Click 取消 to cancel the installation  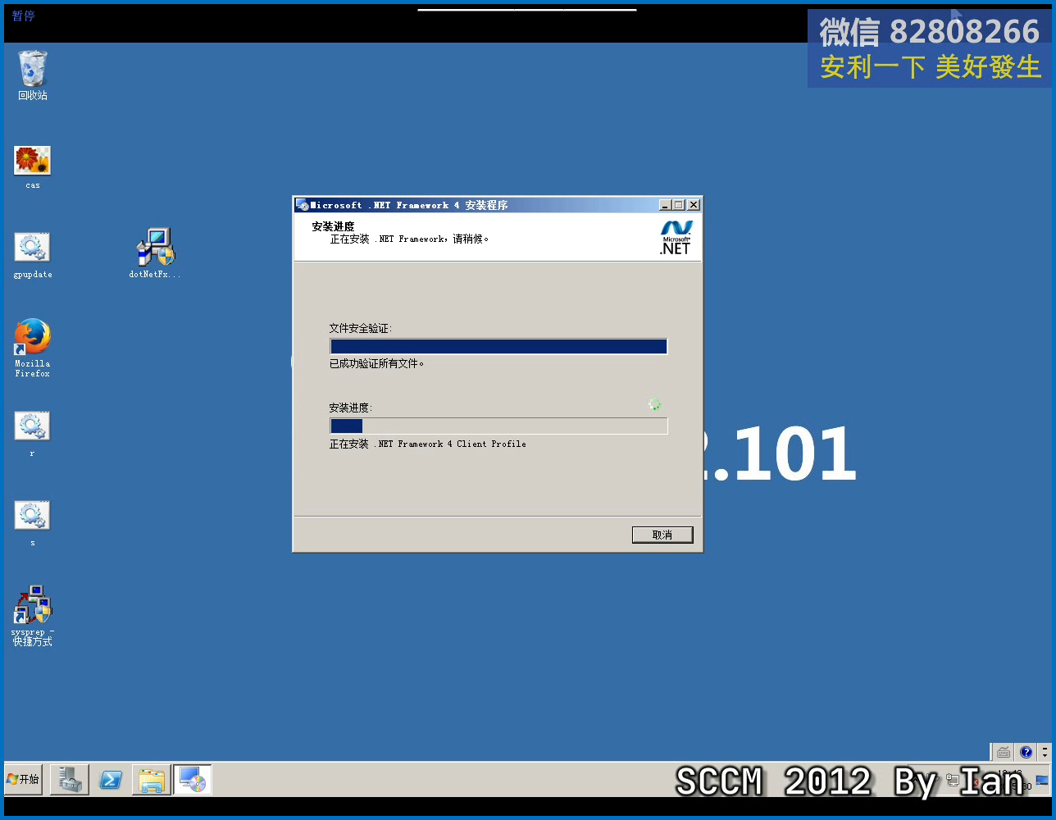662,535
